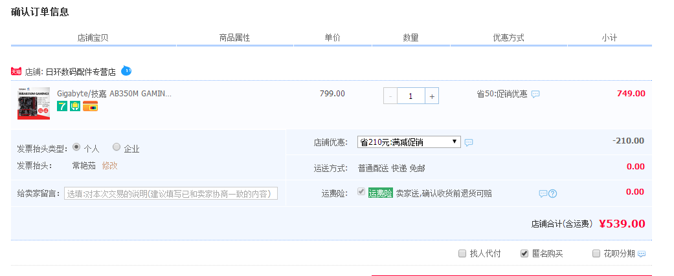The width and height of the screenshot is (674, 276).
Task: Open the 日环数码配件专营店 store link
Action: 81,72
